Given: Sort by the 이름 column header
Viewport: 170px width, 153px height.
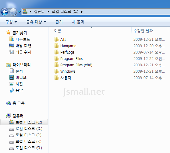Looking at the screenshot, I should 58,31.
